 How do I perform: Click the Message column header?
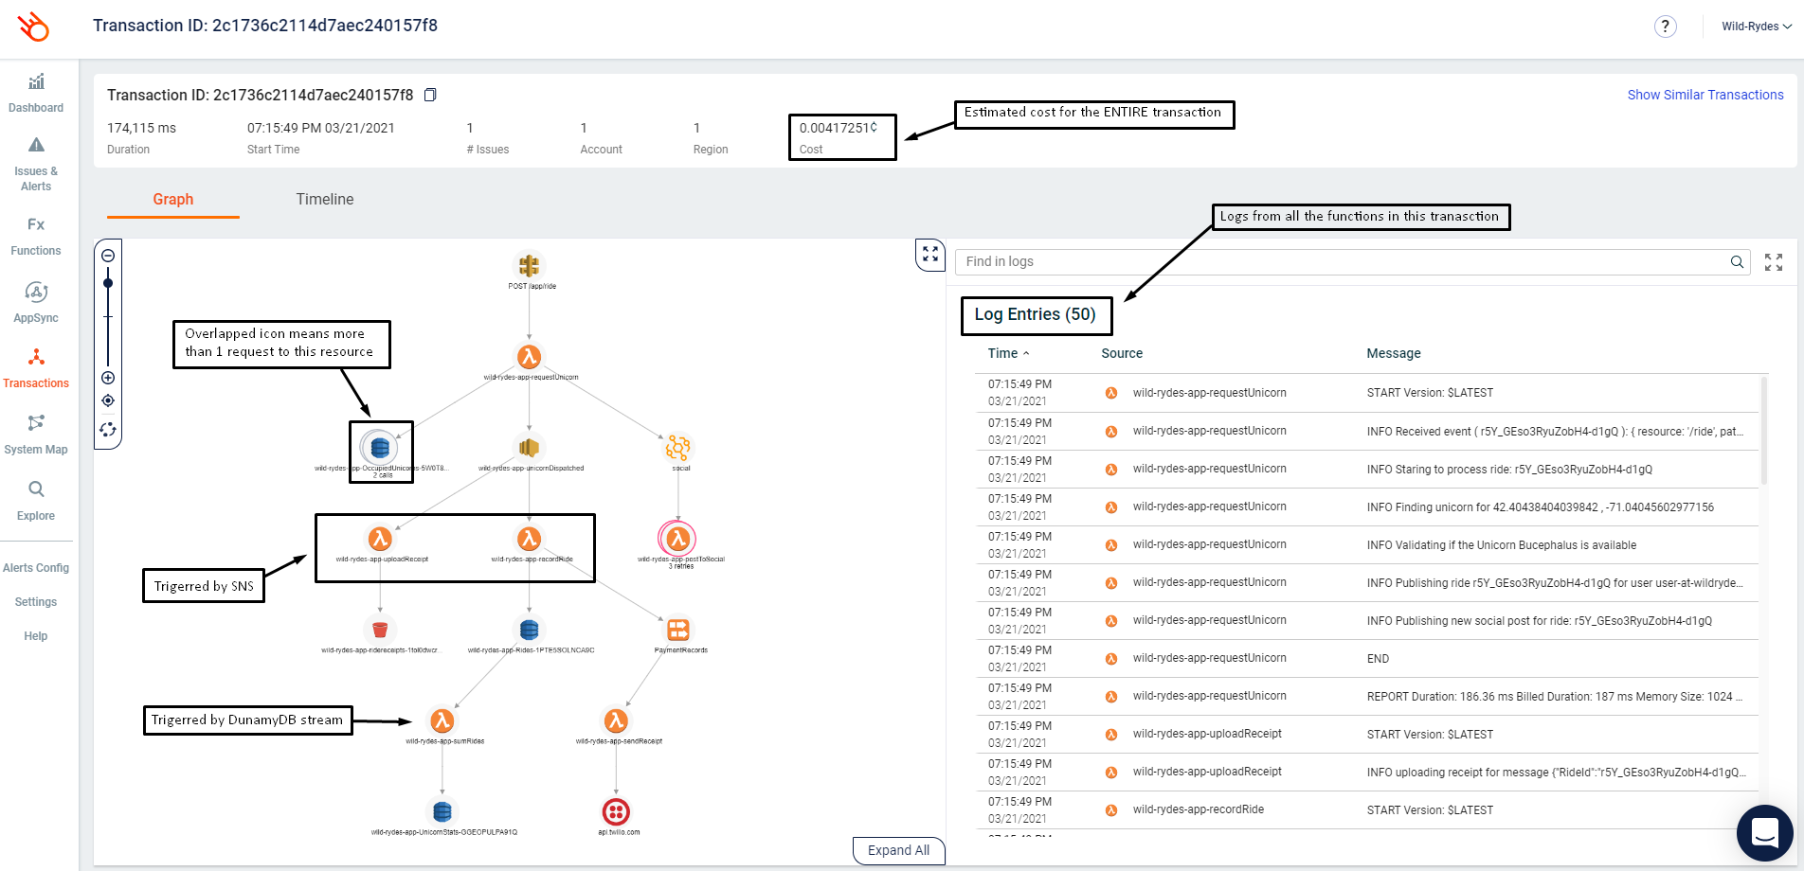point(1394,353)
